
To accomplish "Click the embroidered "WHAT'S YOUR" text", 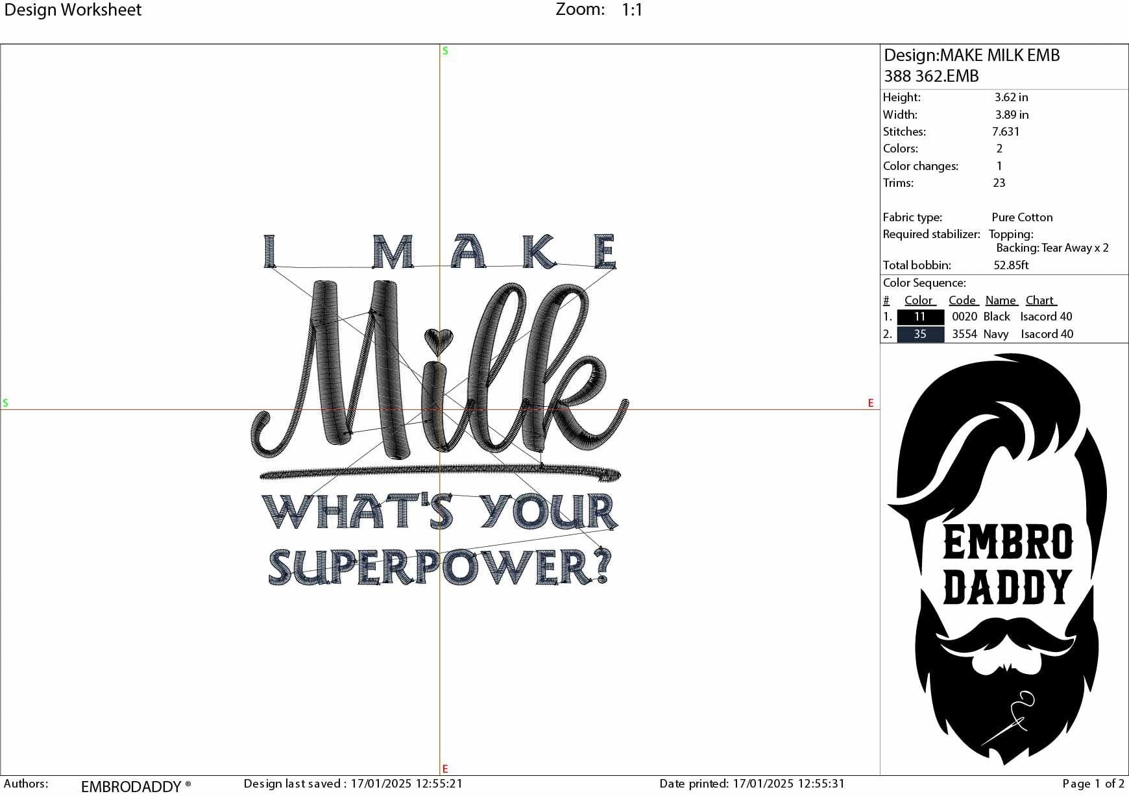I will (440, 512).
